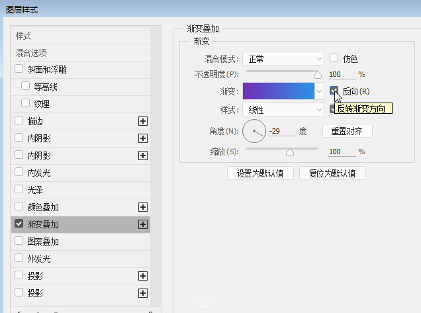Enable the 仿色 checkbox
The height and width of the screenshot is (313, 421).
pyautogui.click(x=334, y=58)
